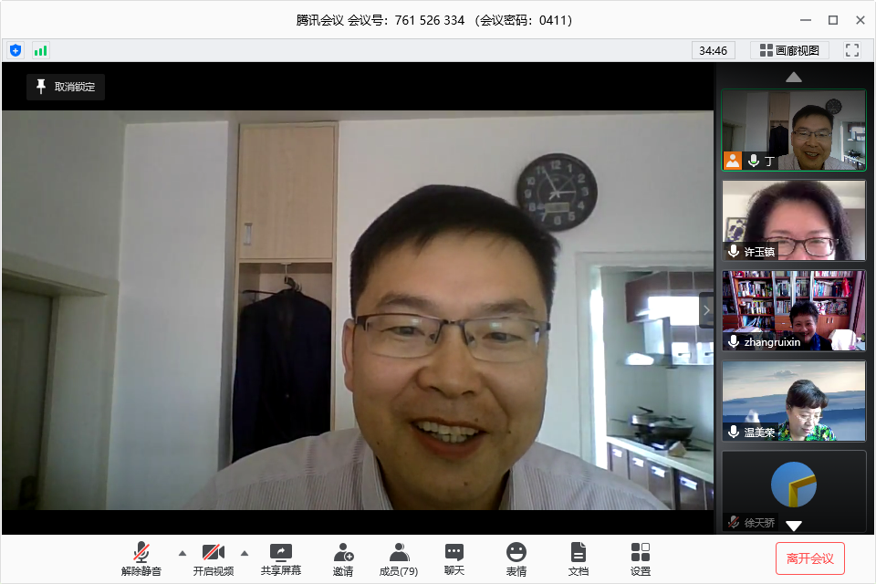Leave the meeting (离开会议)
The height and width of the screenshot is (584, 876).
point(809,558)
